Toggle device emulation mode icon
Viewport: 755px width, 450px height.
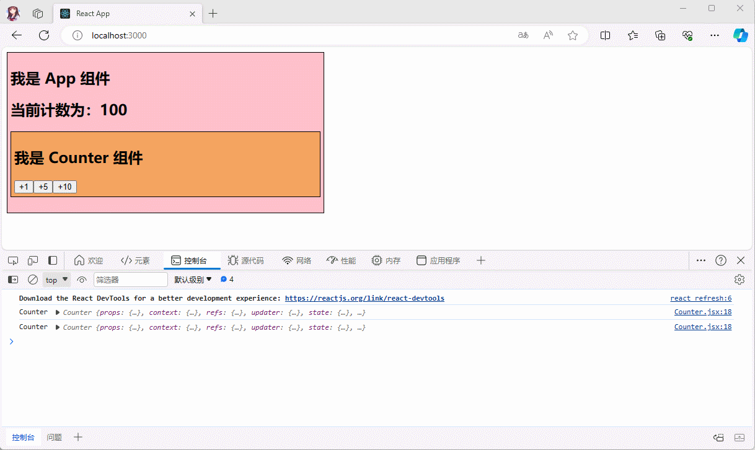[x=33, y=261]
